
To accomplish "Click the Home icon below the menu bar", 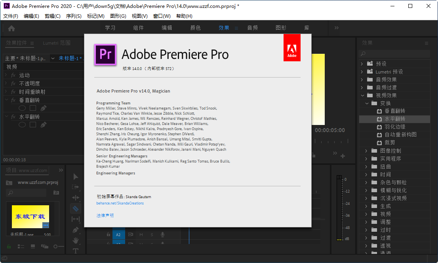I will 11,28.
